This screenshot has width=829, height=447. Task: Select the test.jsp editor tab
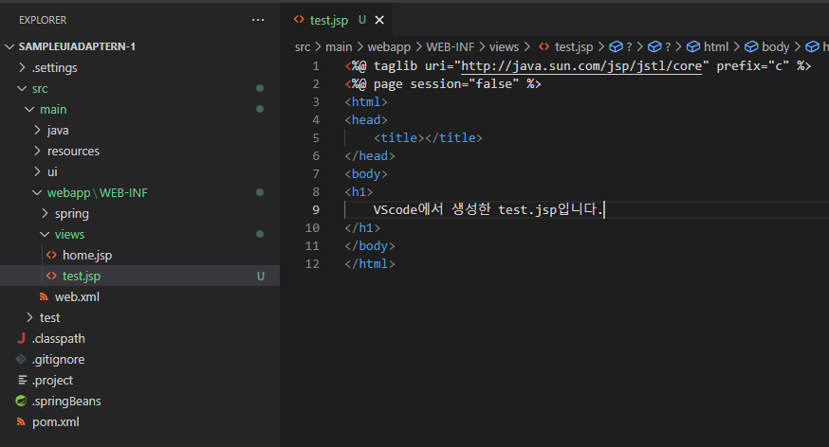tap(337, 20)
